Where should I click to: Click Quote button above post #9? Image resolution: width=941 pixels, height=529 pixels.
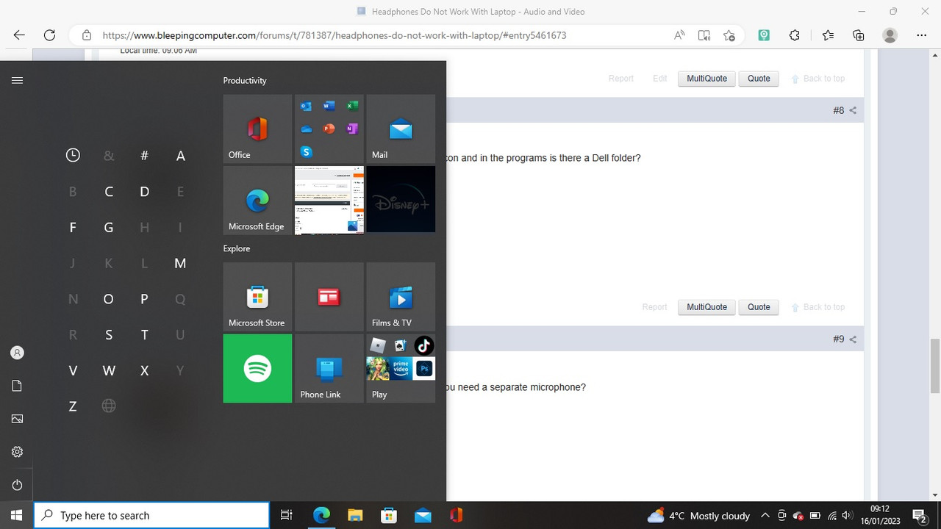(759, 307)
